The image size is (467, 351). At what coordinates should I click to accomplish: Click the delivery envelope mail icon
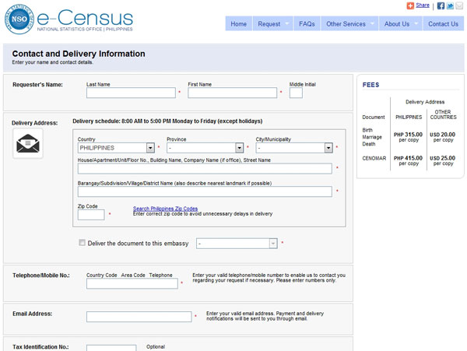pyautogui.click(x=28, y=143)
